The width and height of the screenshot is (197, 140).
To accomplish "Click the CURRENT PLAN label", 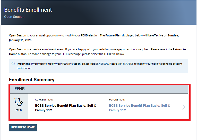I will coord(44,99).
